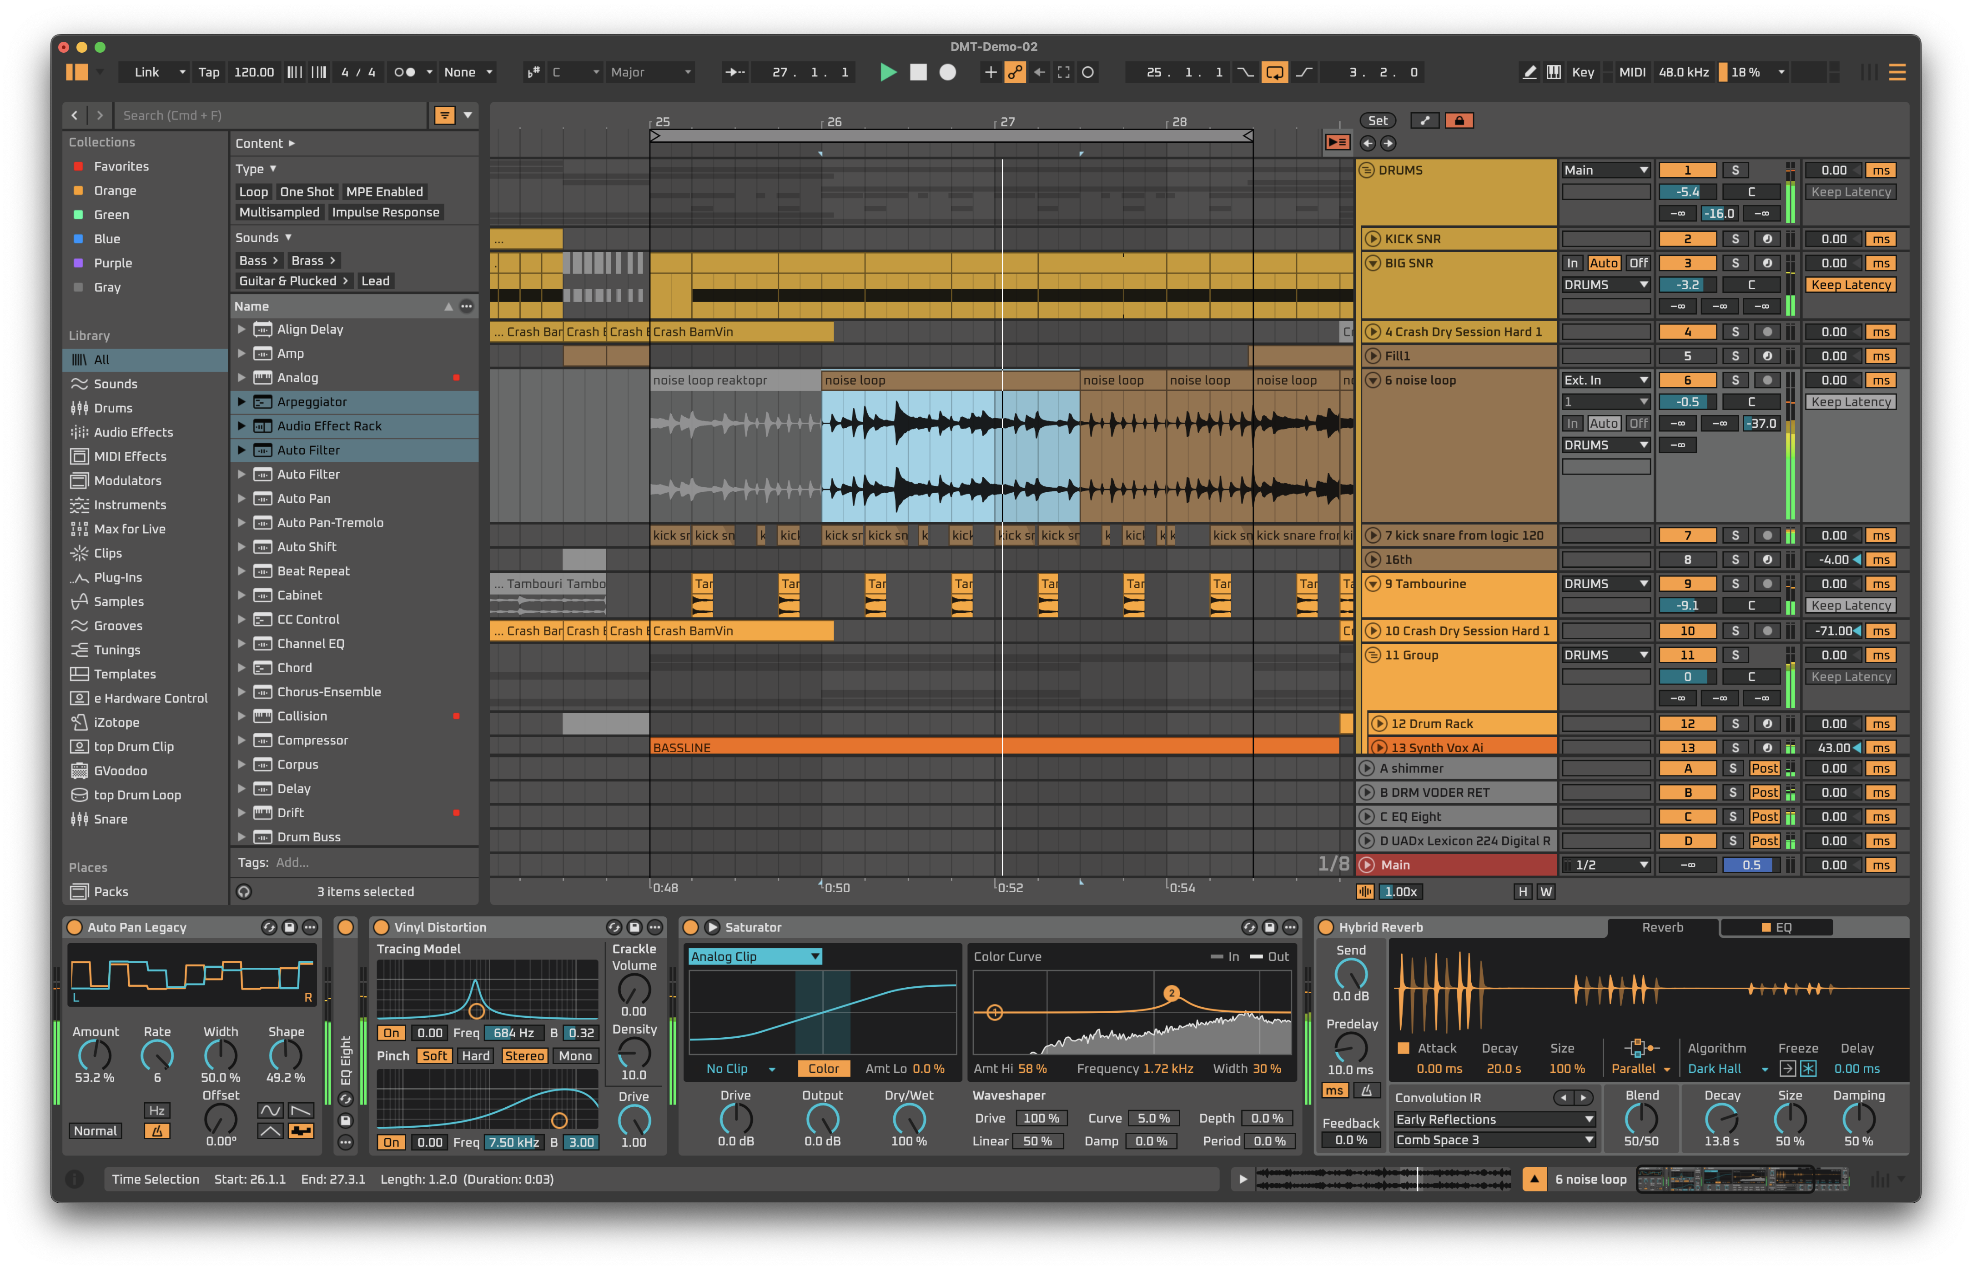Screen dimensions: 1972x1270
Task: Adjust the Saturator Drive knob
Action: (x=735, y=1119)
